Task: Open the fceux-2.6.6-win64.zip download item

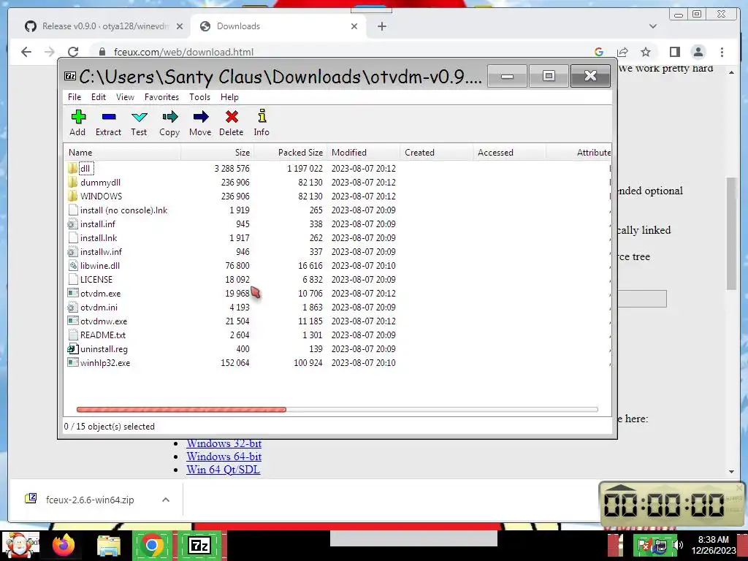Action: coord(90,500)
